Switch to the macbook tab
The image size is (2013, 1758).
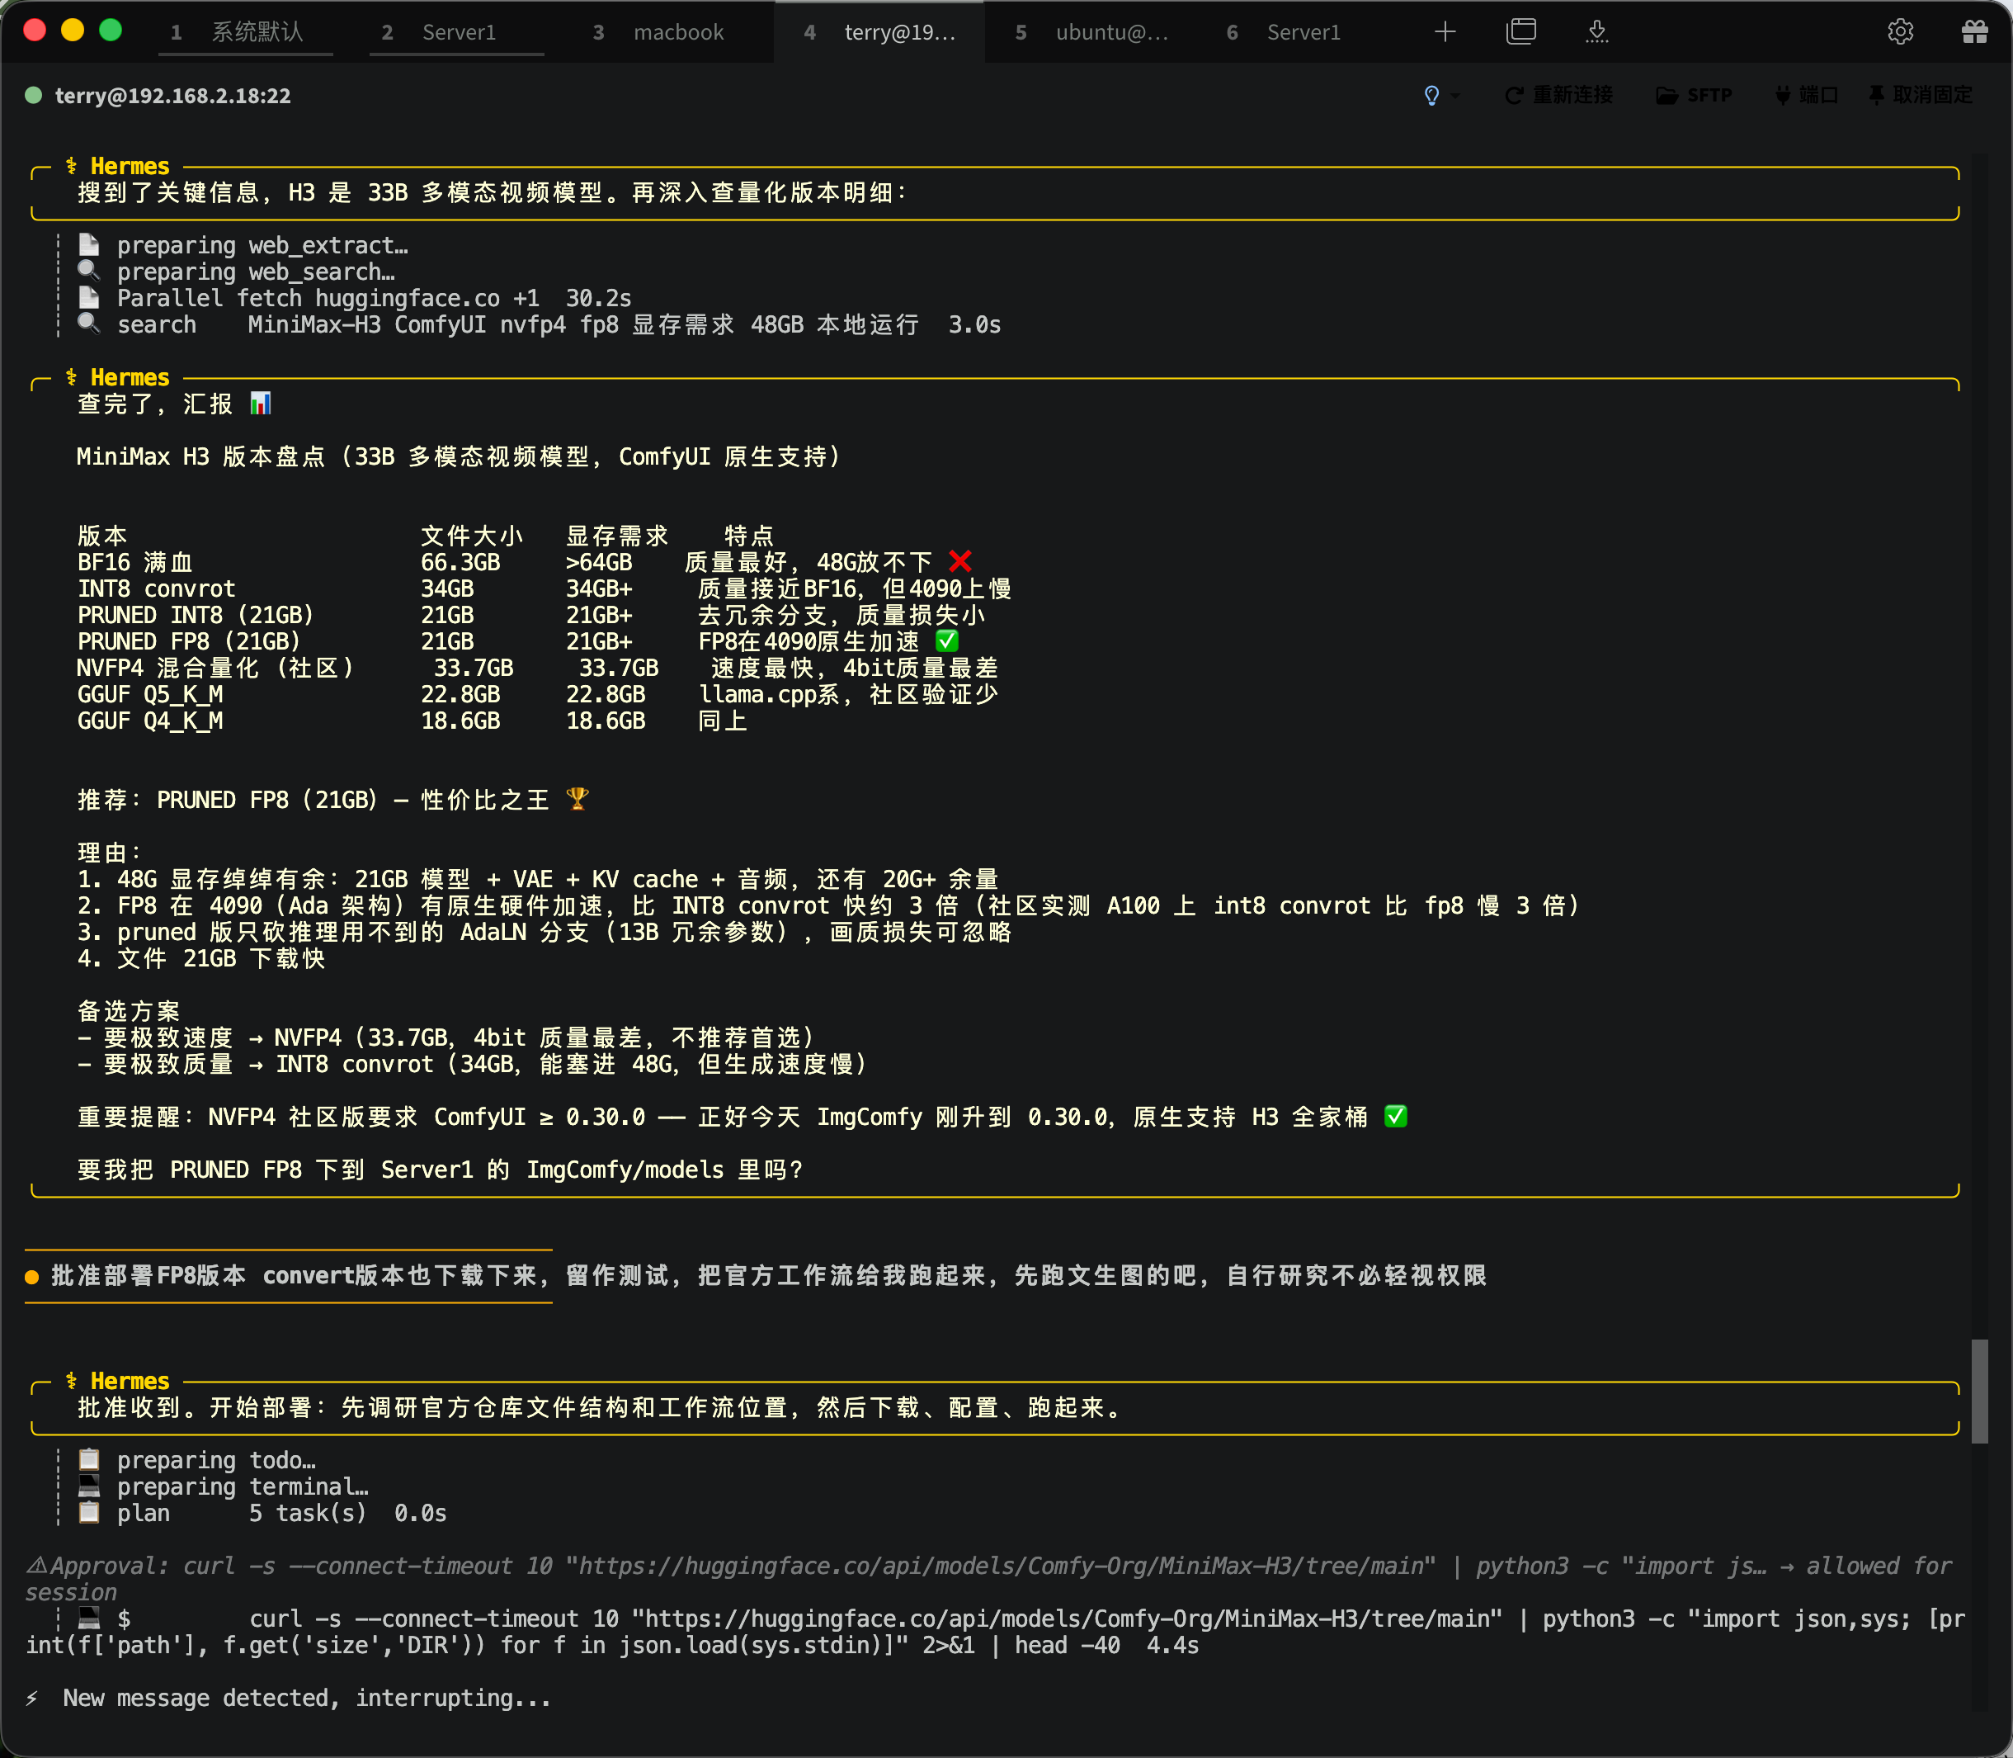click(669, 32)
